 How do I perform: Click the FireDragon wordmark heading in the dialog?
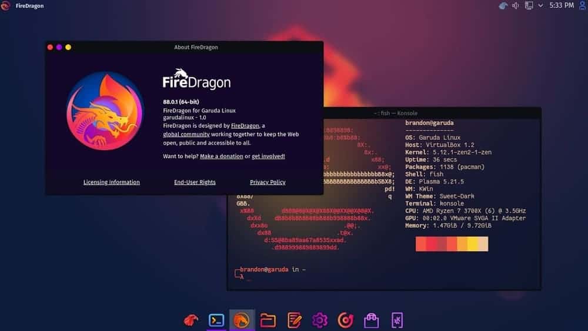pos(196,79)
